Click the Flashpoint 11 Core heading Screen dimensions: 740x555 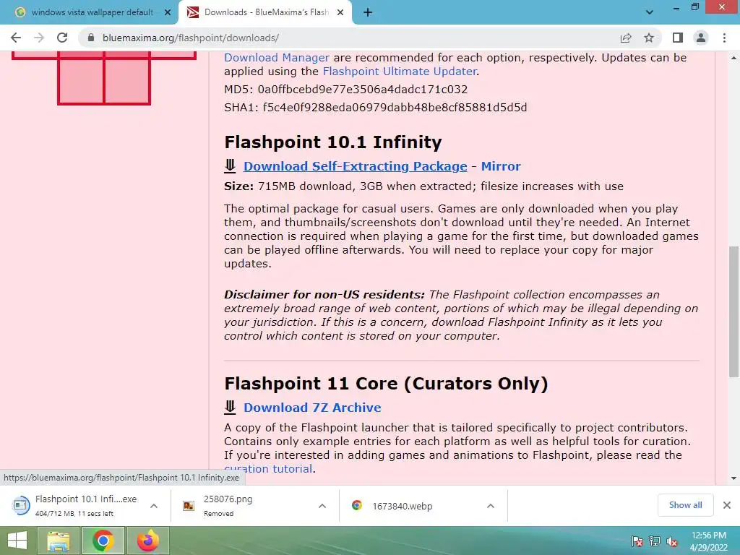pos(386,383)
